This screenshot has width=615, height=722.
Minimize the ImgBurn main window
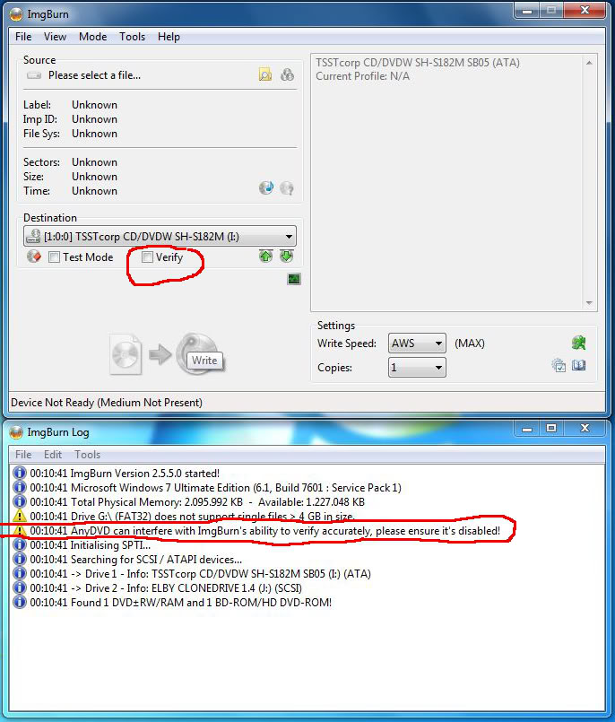pos(527,11)
